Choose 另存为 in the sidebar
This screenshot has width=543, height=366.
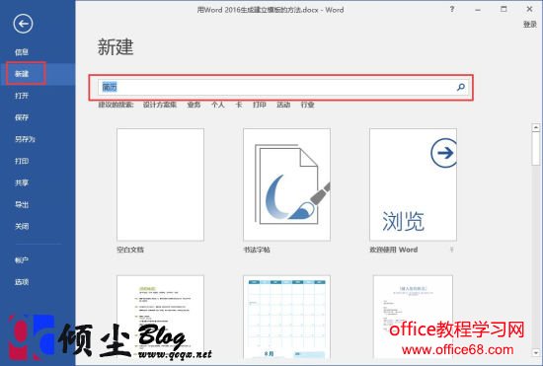25,139
